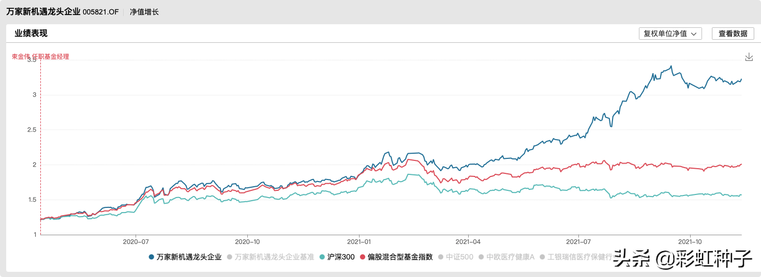Select the 净值增长 tab
The width and height of the screenshot is (761, 277).
tap(144, 12)
